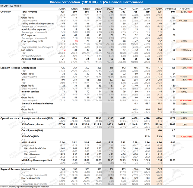
Task: Select the Overview section label
Action: (6, 11)
